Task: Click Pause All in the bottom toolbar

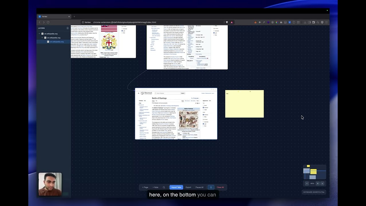Action: click(x=199, y=187)
